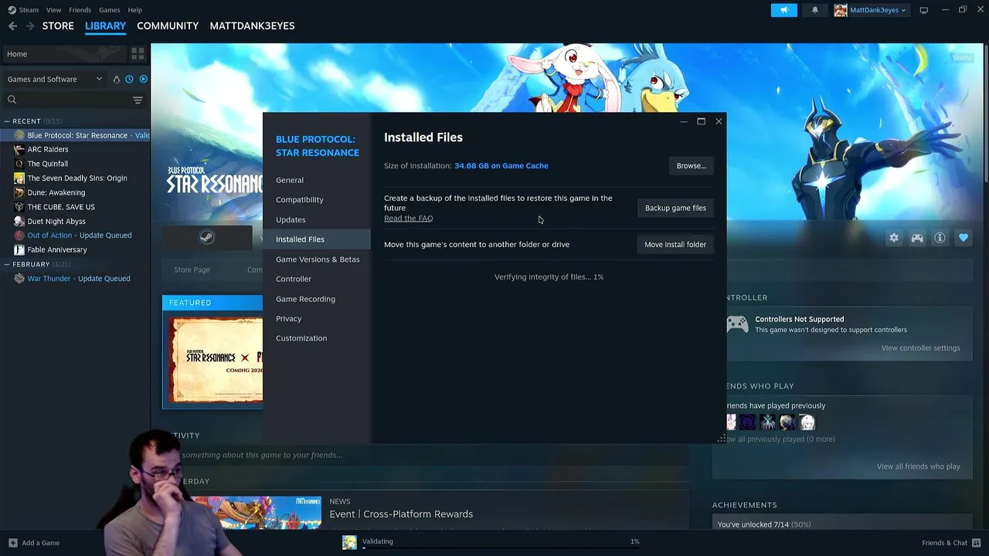Click the library search magnifier icon

[x=12, y=100]
